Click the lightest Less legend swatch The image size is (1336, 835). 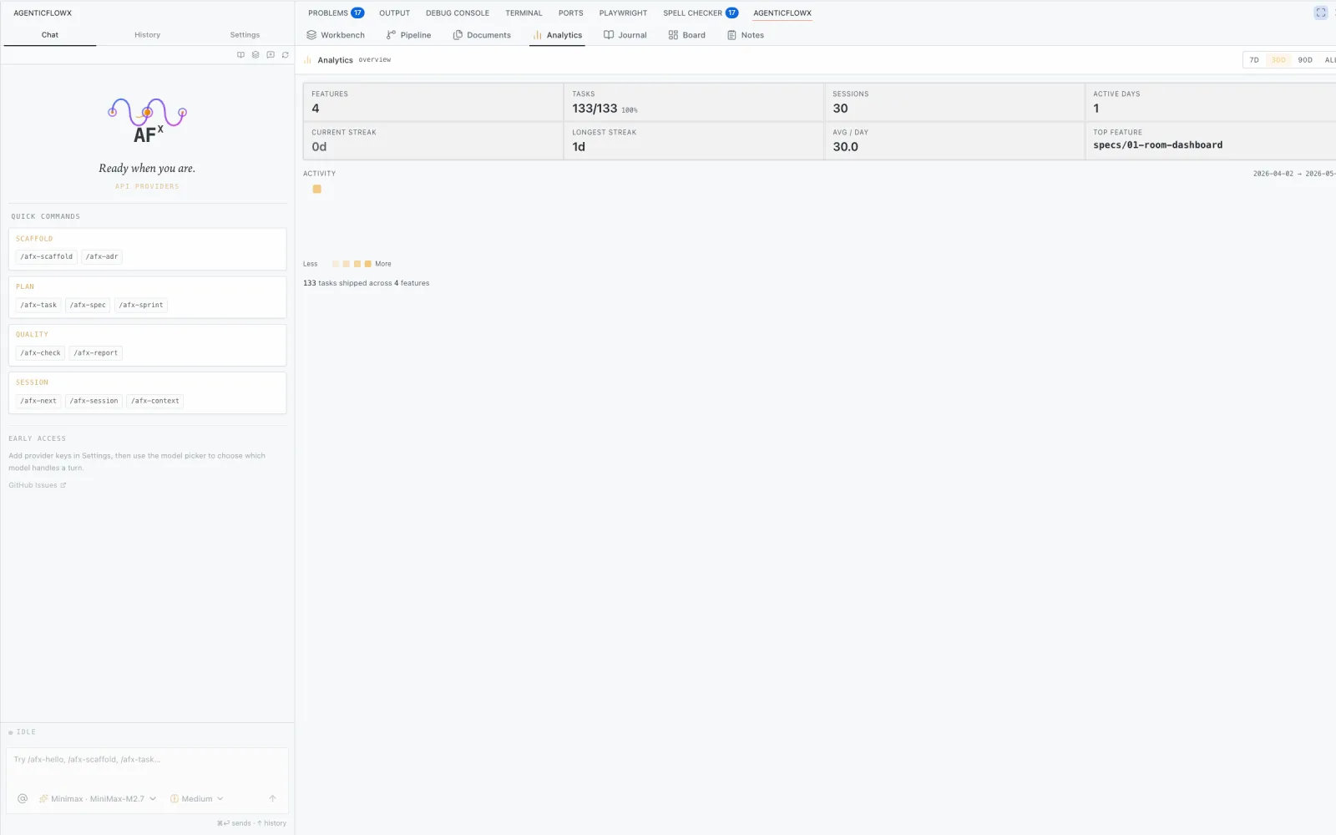pyautogui.click(x=336, y=264)
